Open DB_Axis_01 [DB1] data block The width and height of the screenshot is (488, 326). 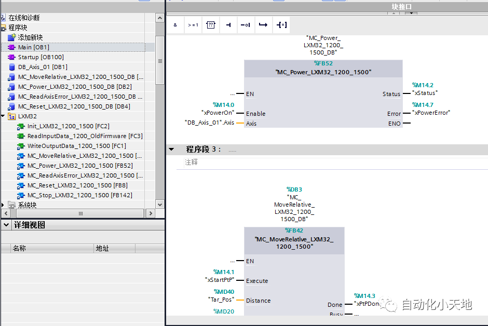click(43, 67)
